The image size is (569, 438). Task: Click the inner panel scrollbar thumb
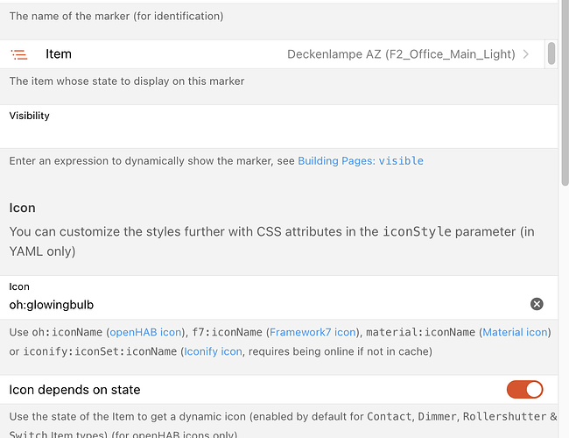(551, 53)
